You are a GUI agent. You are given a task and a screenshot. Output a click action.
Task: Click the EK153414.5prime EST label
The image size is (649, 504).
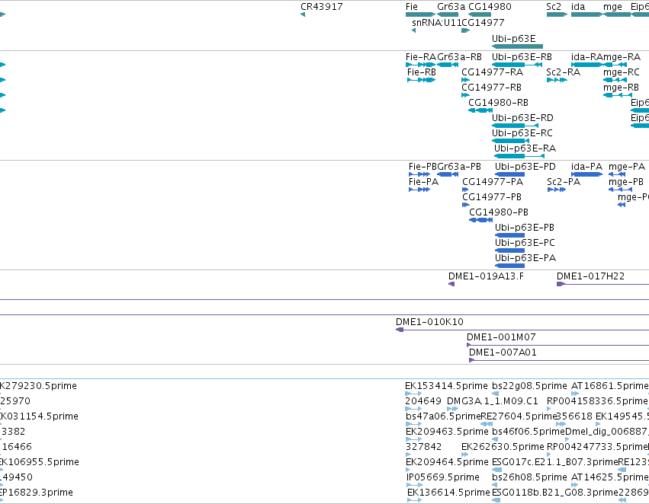point(446,386)
